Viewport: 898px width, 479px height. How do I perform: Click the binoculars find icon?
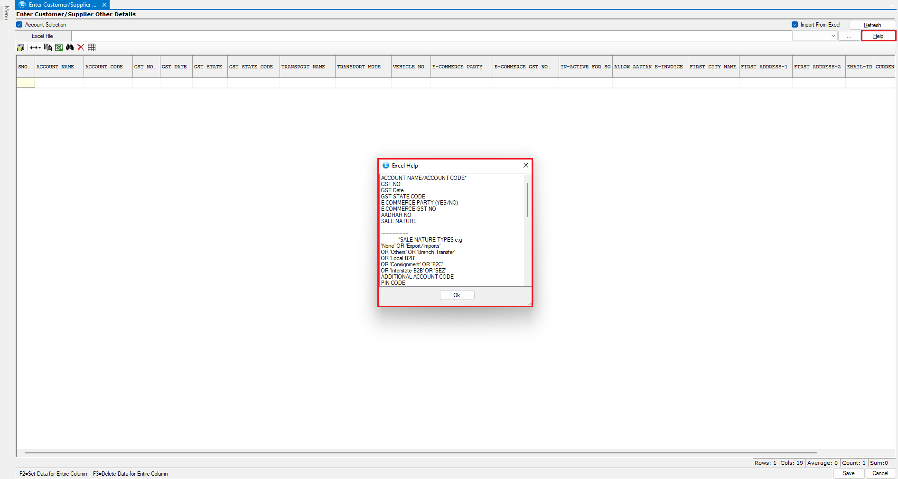click(x=70, y=47)
